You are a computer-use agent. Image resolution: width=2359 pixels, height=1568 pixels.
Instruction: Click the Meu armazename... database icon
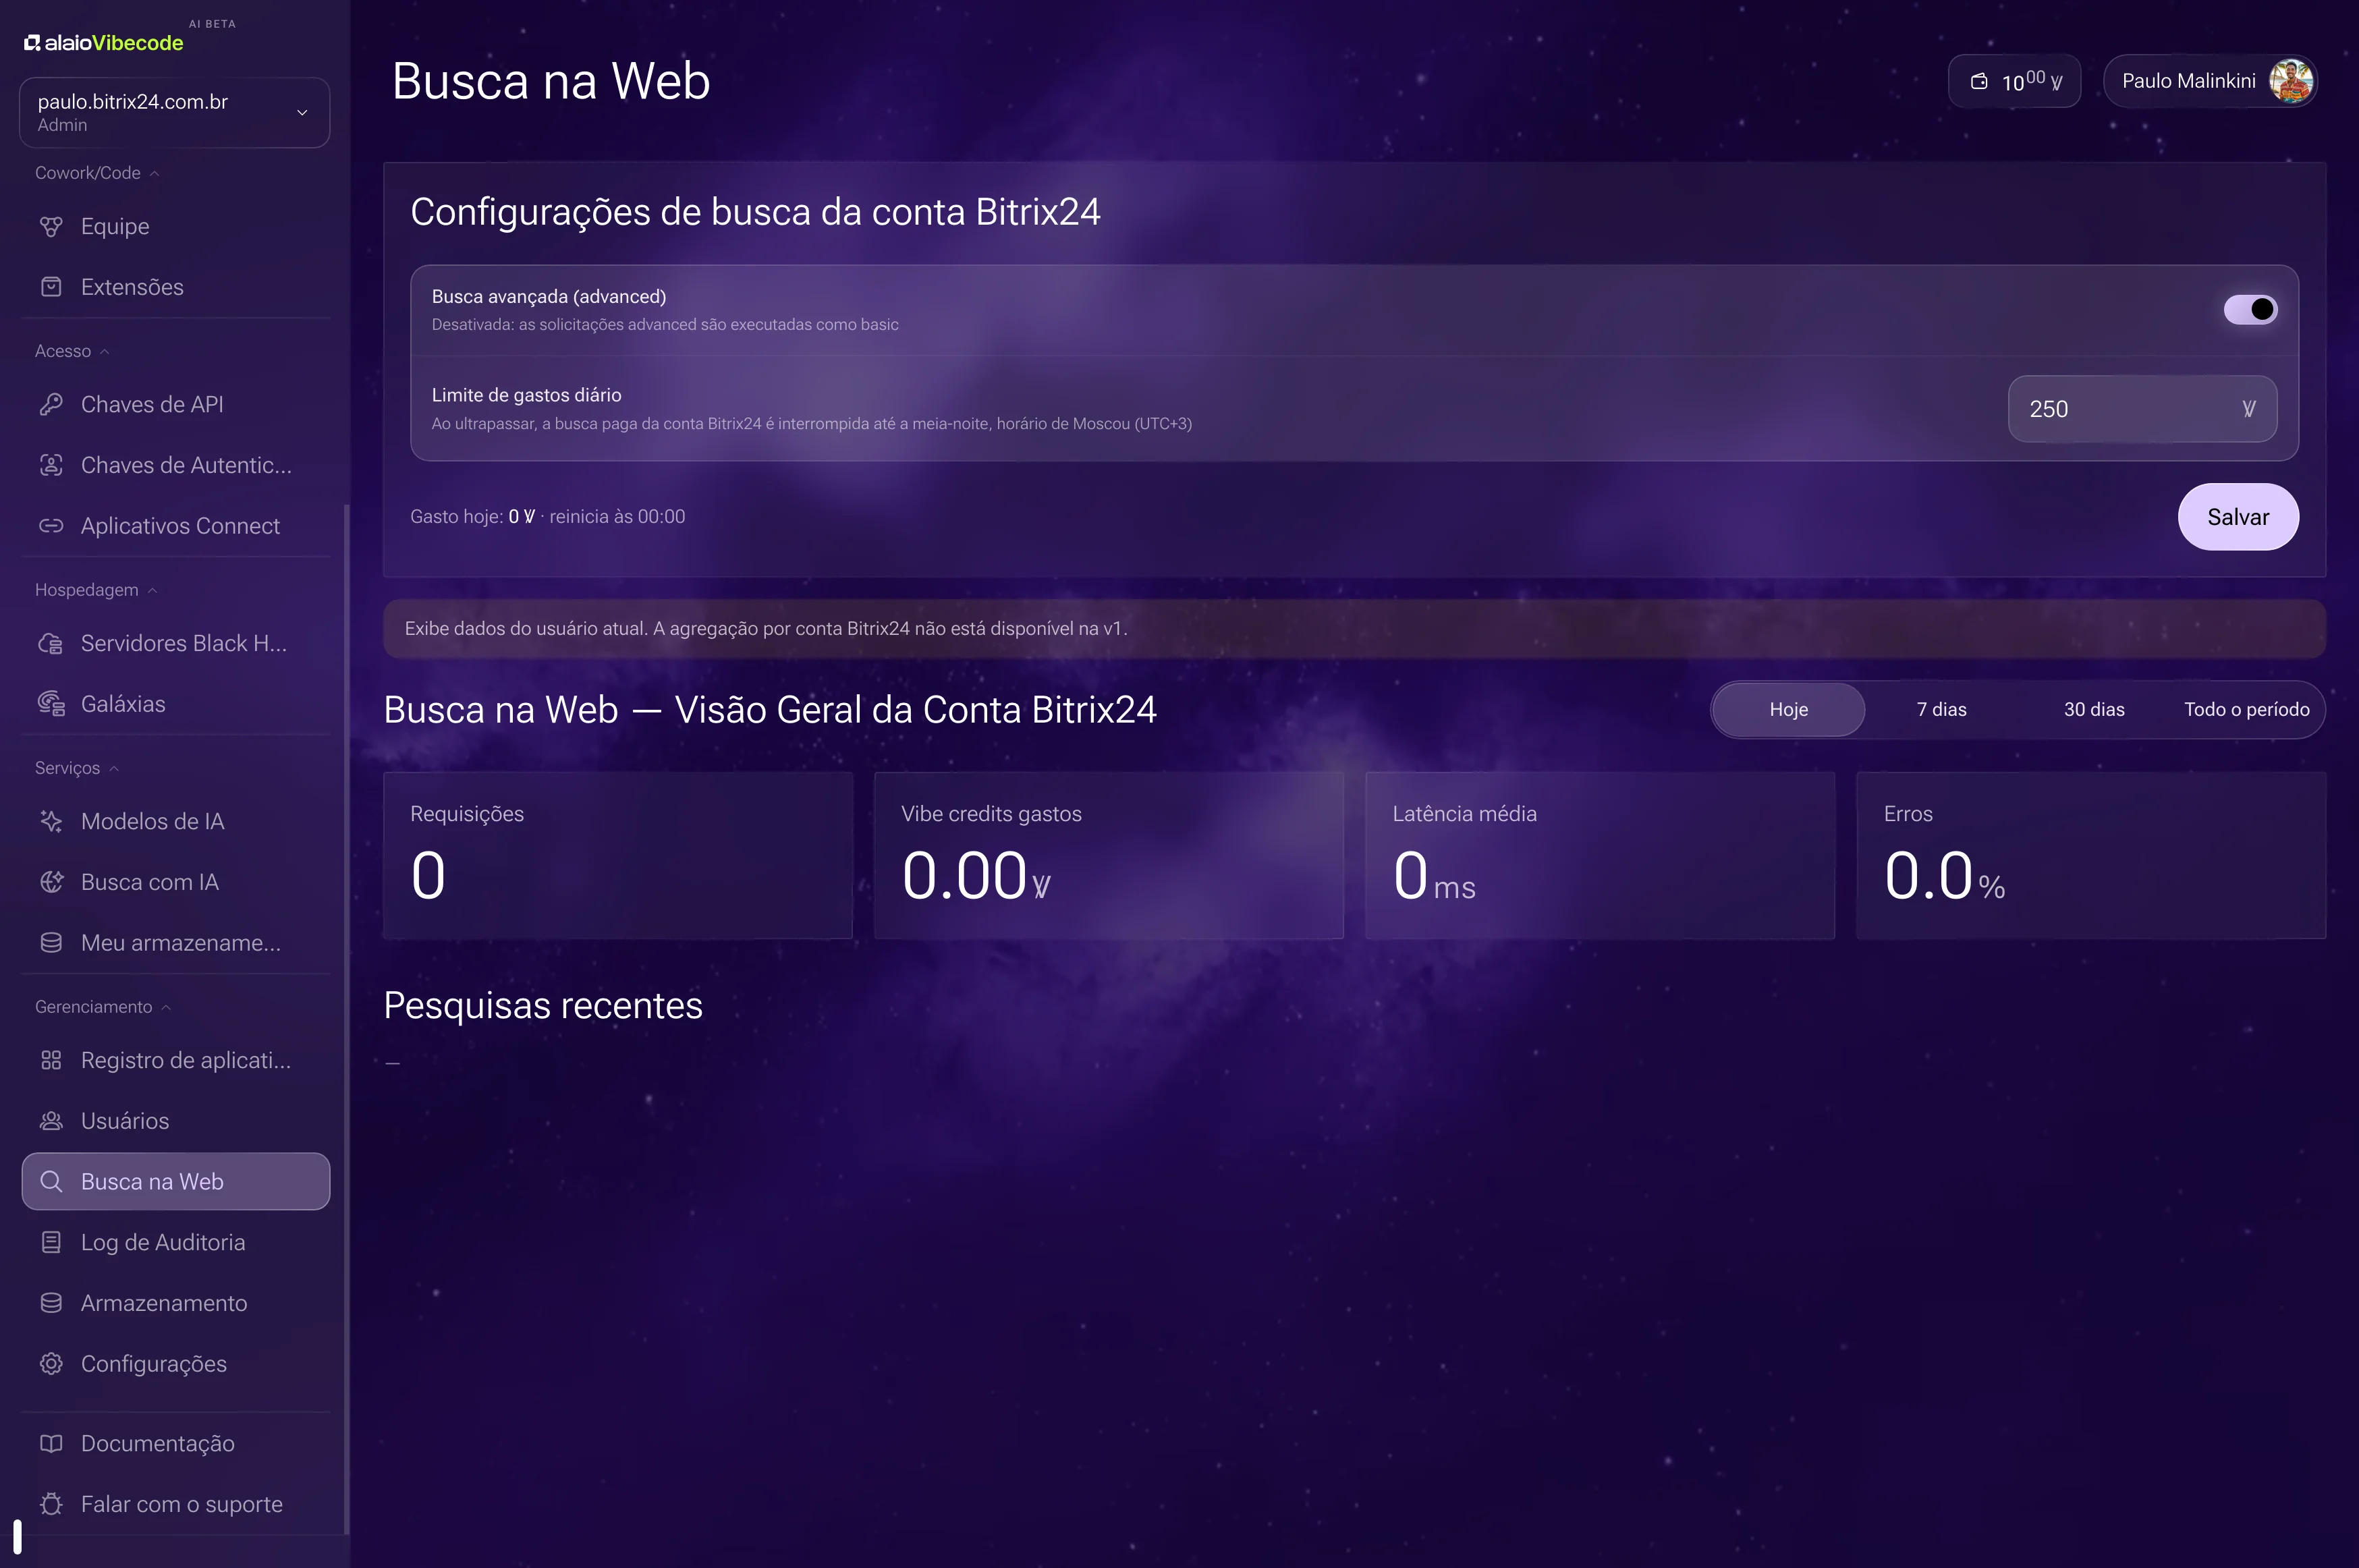[51, 943]
